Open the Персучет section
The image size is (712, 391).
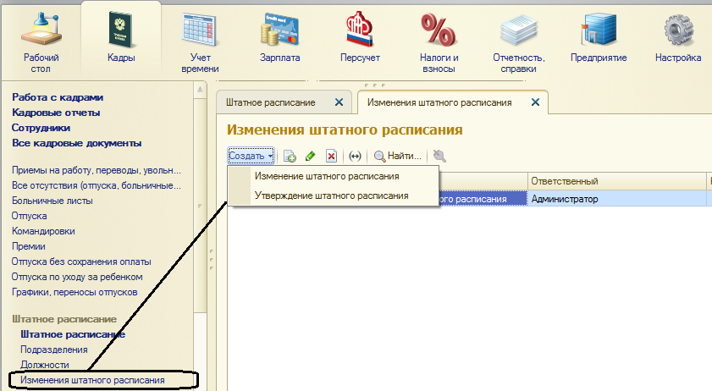tap(360, 39)
